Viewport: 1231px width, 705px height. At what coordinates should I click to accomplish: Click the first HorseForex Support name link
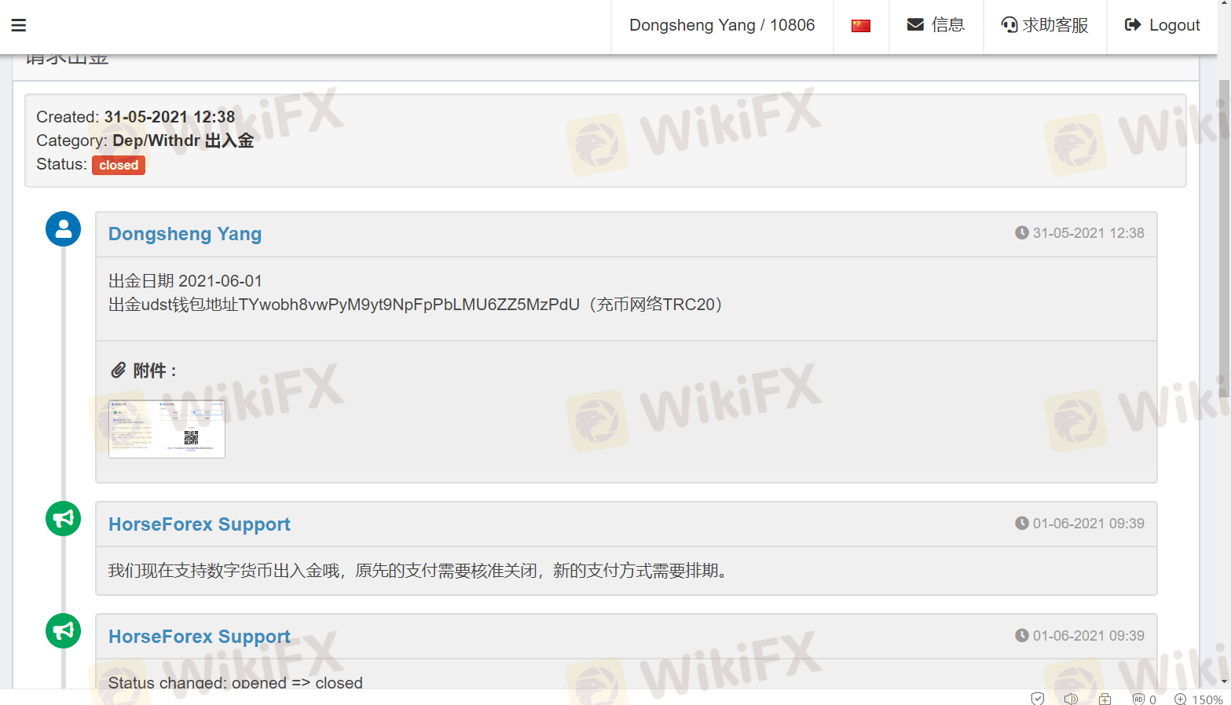pos(200,524)
